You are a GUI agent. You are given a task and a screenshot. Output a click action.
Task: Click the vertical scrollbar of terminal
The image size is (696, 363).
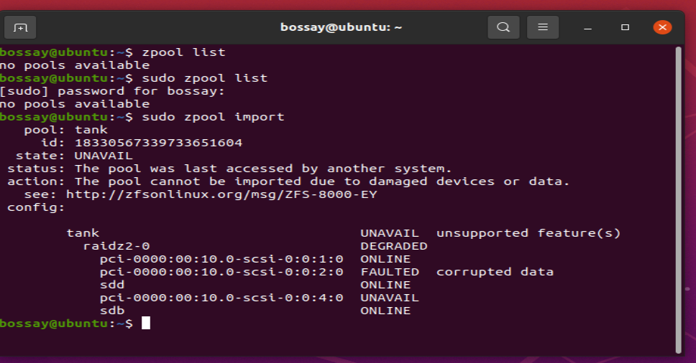point(678,199)
